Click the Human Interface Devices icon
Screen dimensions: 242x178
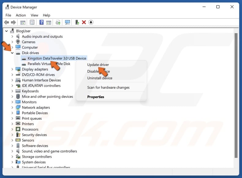[x=18, y=80]
